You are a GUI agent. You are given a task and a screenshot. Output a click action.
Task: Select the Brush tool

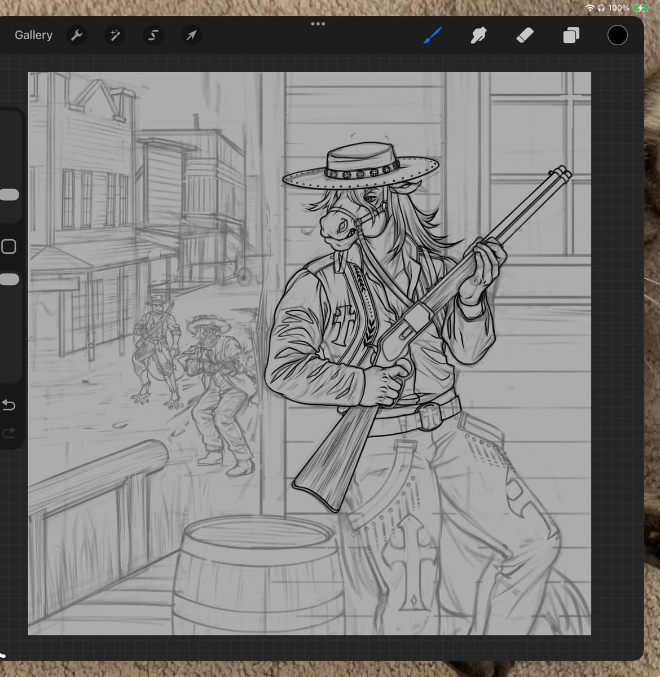point(433,36)
